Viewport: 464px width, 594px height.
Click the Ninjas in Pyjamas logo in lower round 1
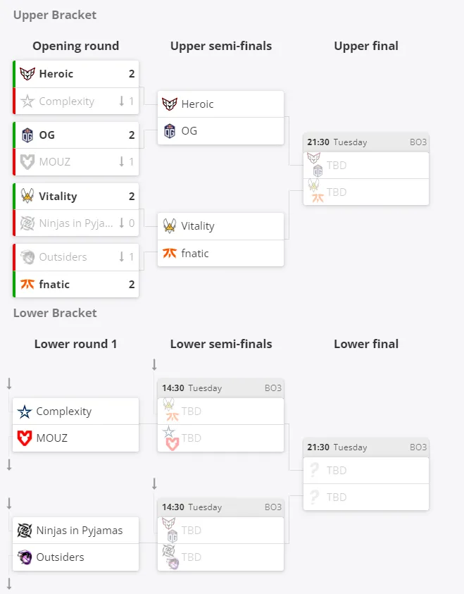point(25,531)
